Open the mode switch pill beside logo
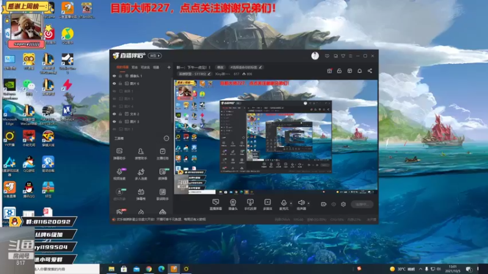Screen dimensions: 488x274 155,55
